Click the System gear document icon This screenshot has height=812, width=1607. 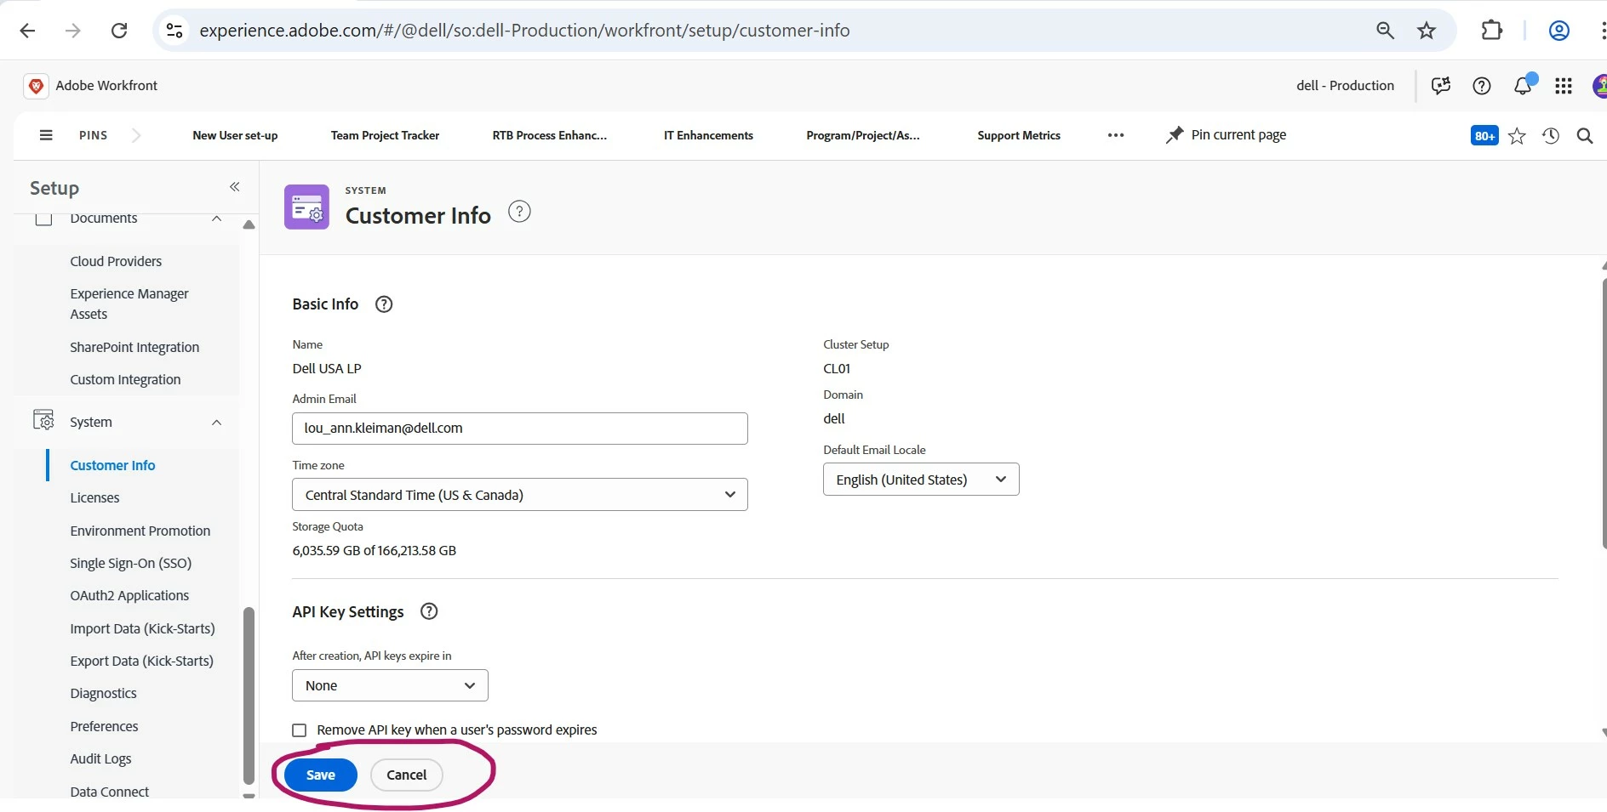pos(43,420)
